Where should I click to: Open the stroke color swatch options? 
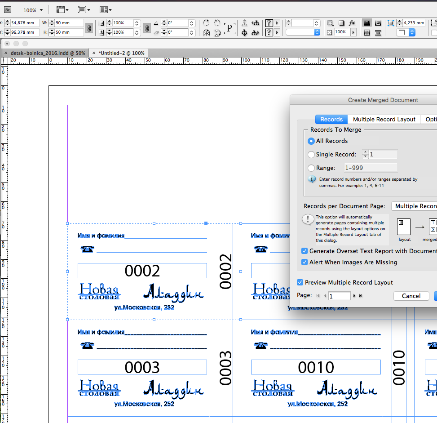coord(269,33)
